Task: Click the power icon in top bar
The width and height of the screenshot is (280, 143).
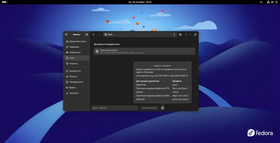Action: point(276,2)
